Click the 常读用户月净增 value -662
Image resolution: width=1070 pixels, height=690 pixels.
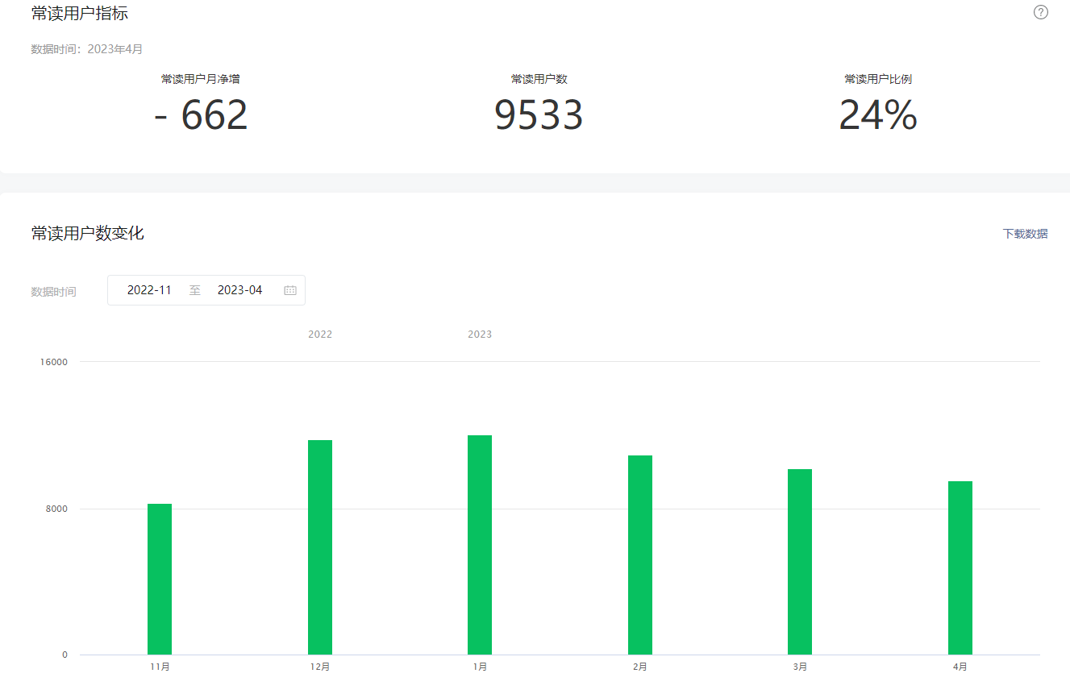pyautogui.click(x=201, y=115)
